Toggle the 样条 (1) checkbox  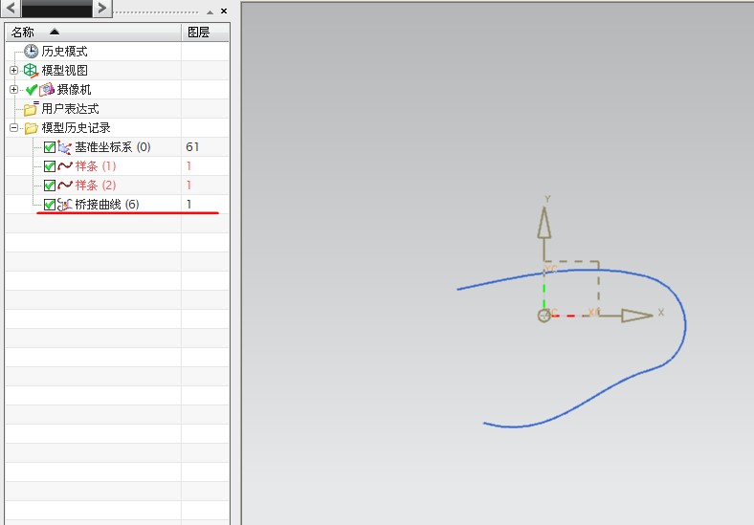pos(50,166)
